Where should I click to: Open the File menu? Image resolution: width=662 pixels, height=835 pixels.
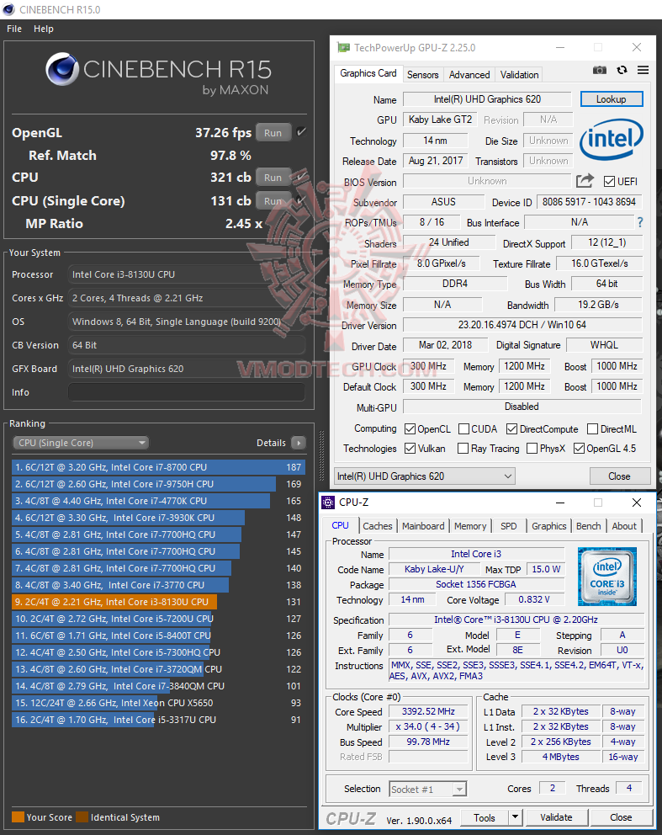click(14, 29)
